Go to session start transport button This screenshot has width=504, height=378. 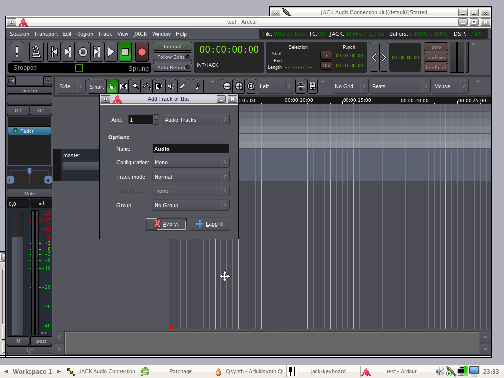[x=54, y=52]
